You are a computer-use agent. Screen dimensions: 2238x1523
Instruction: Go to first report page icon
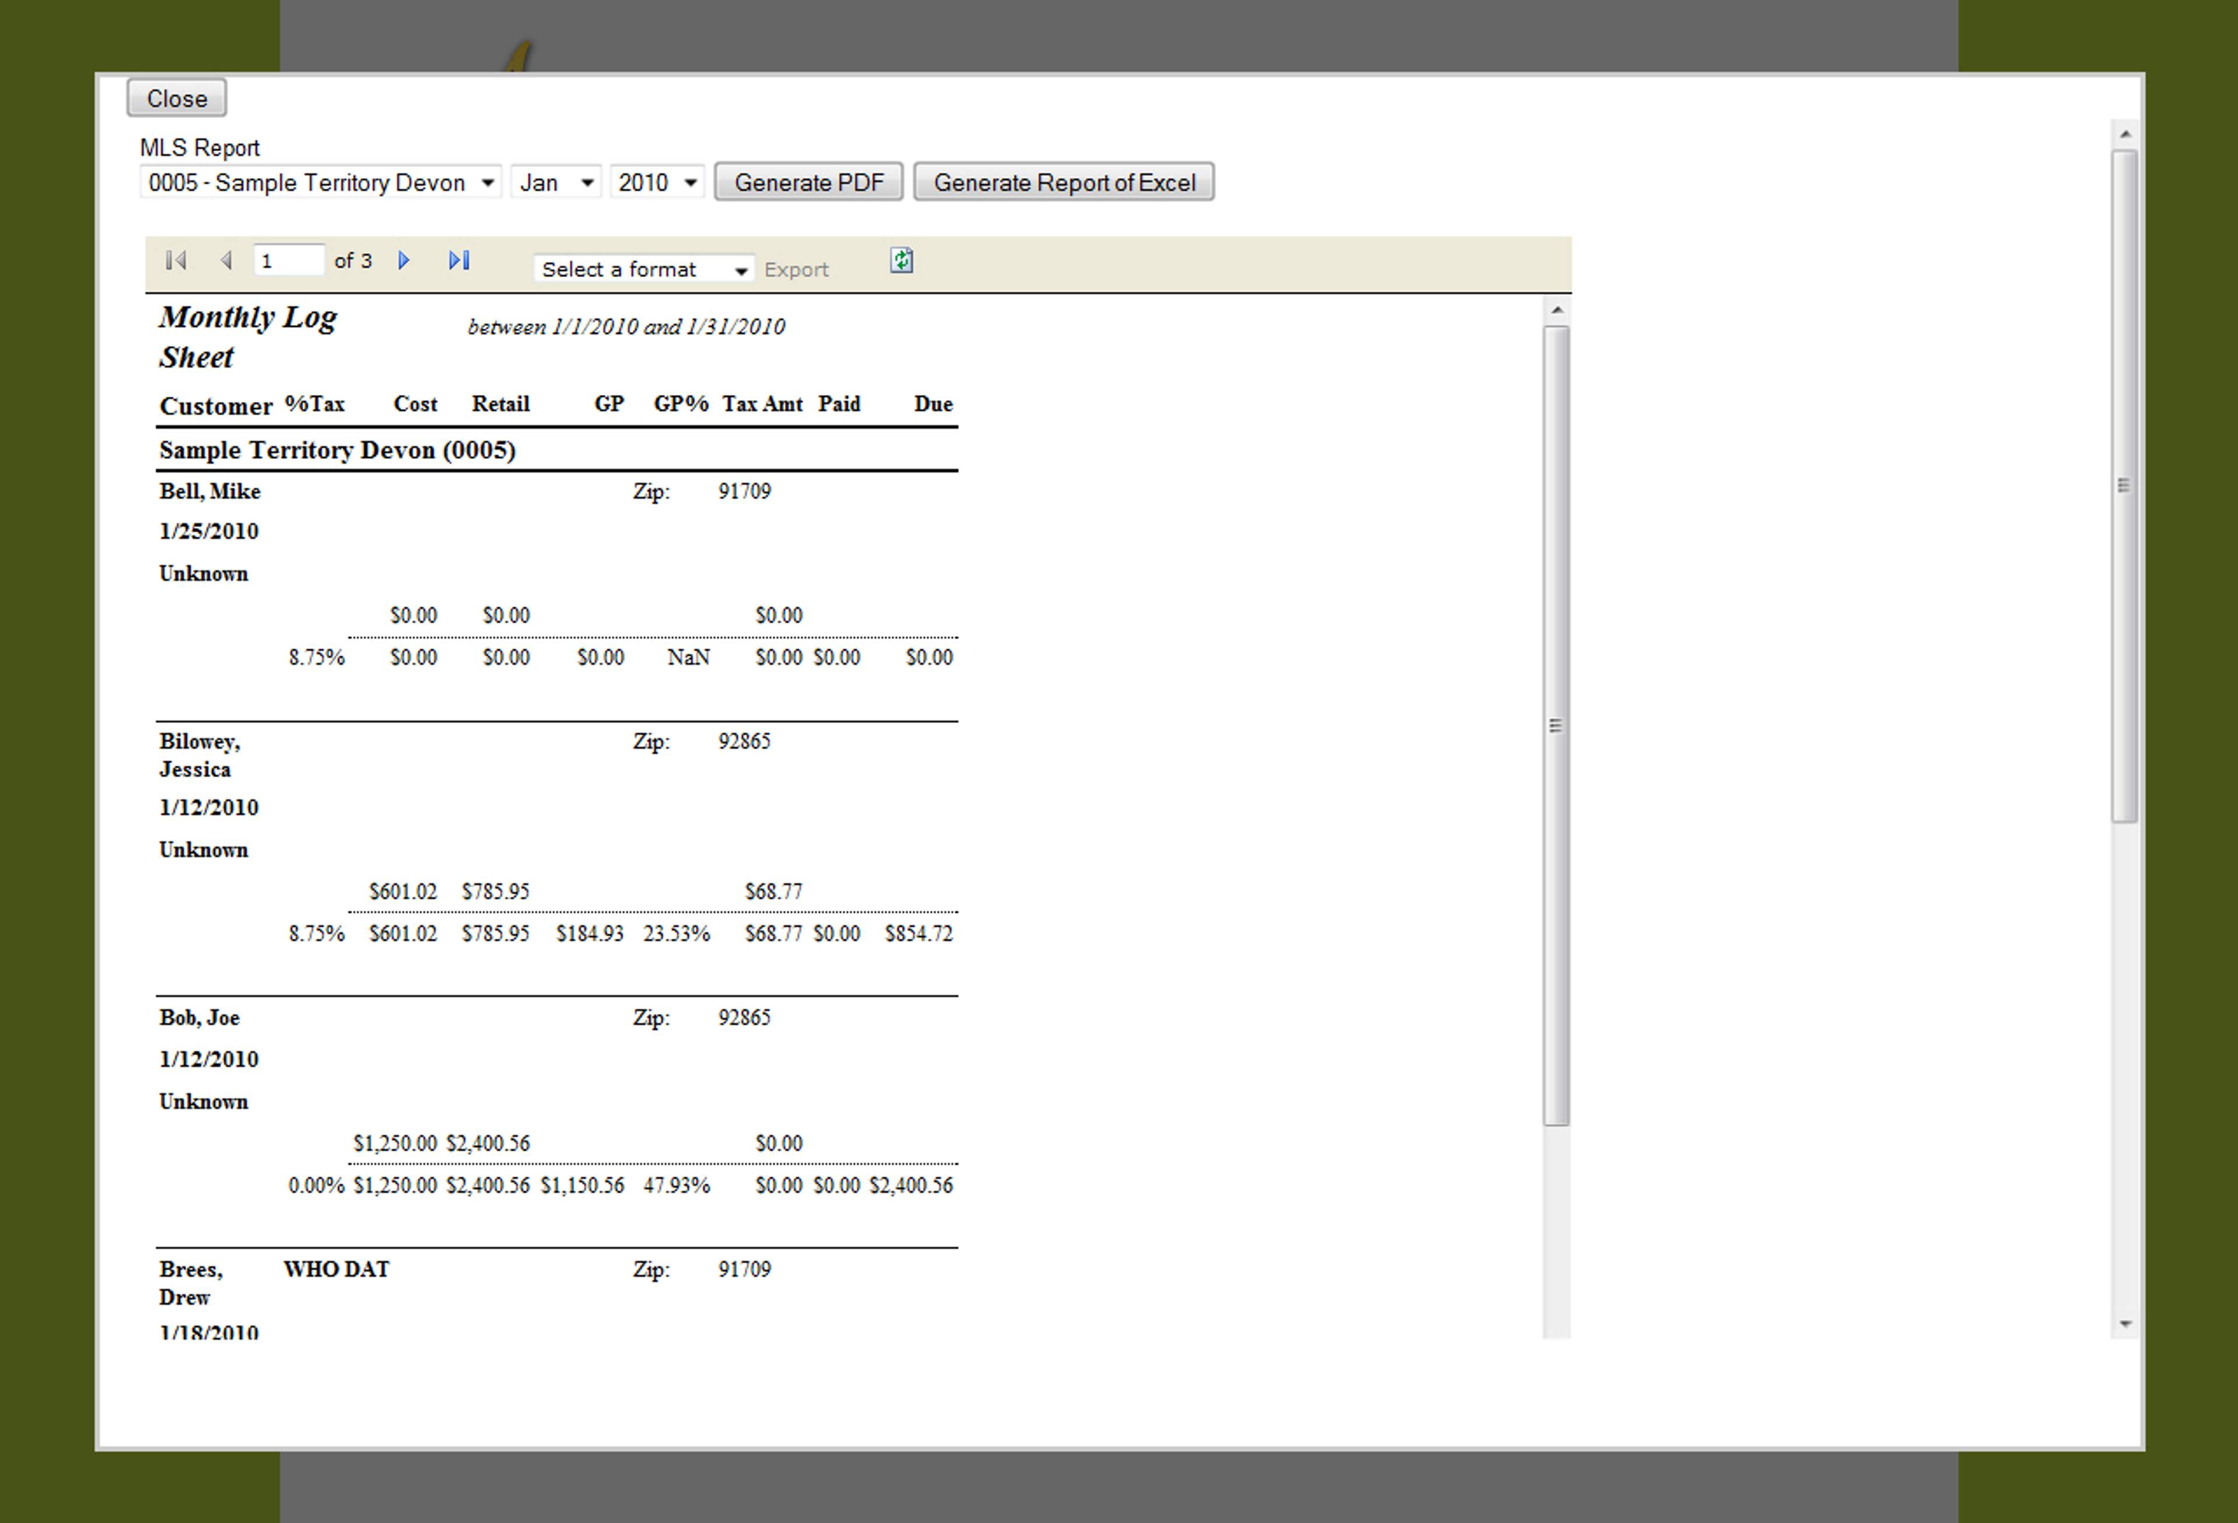click(x=175, y=260)
